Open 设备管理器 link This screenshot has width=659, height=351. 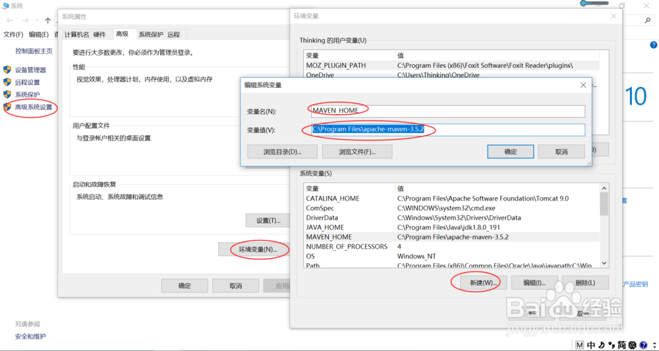[31, 70]
